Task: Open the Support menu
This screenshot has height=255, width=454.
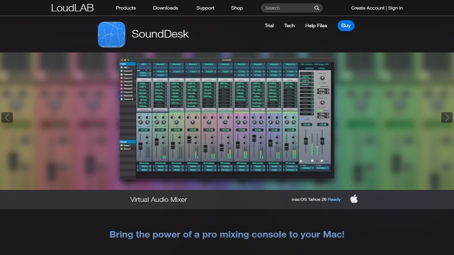Action: tap(205, 8)
